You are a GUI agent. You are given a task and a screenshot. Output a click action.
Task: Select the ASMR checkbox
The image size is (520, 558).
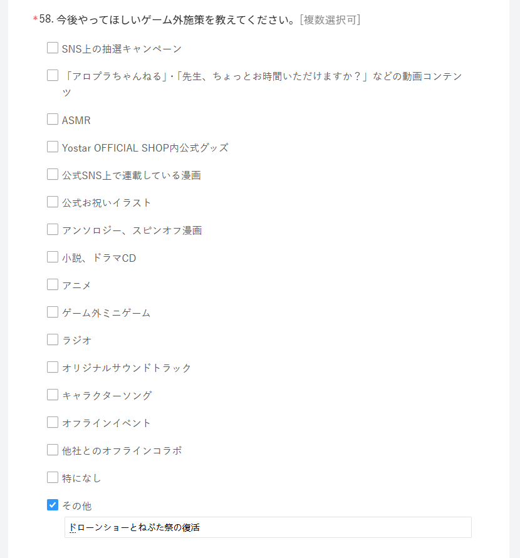53,120
